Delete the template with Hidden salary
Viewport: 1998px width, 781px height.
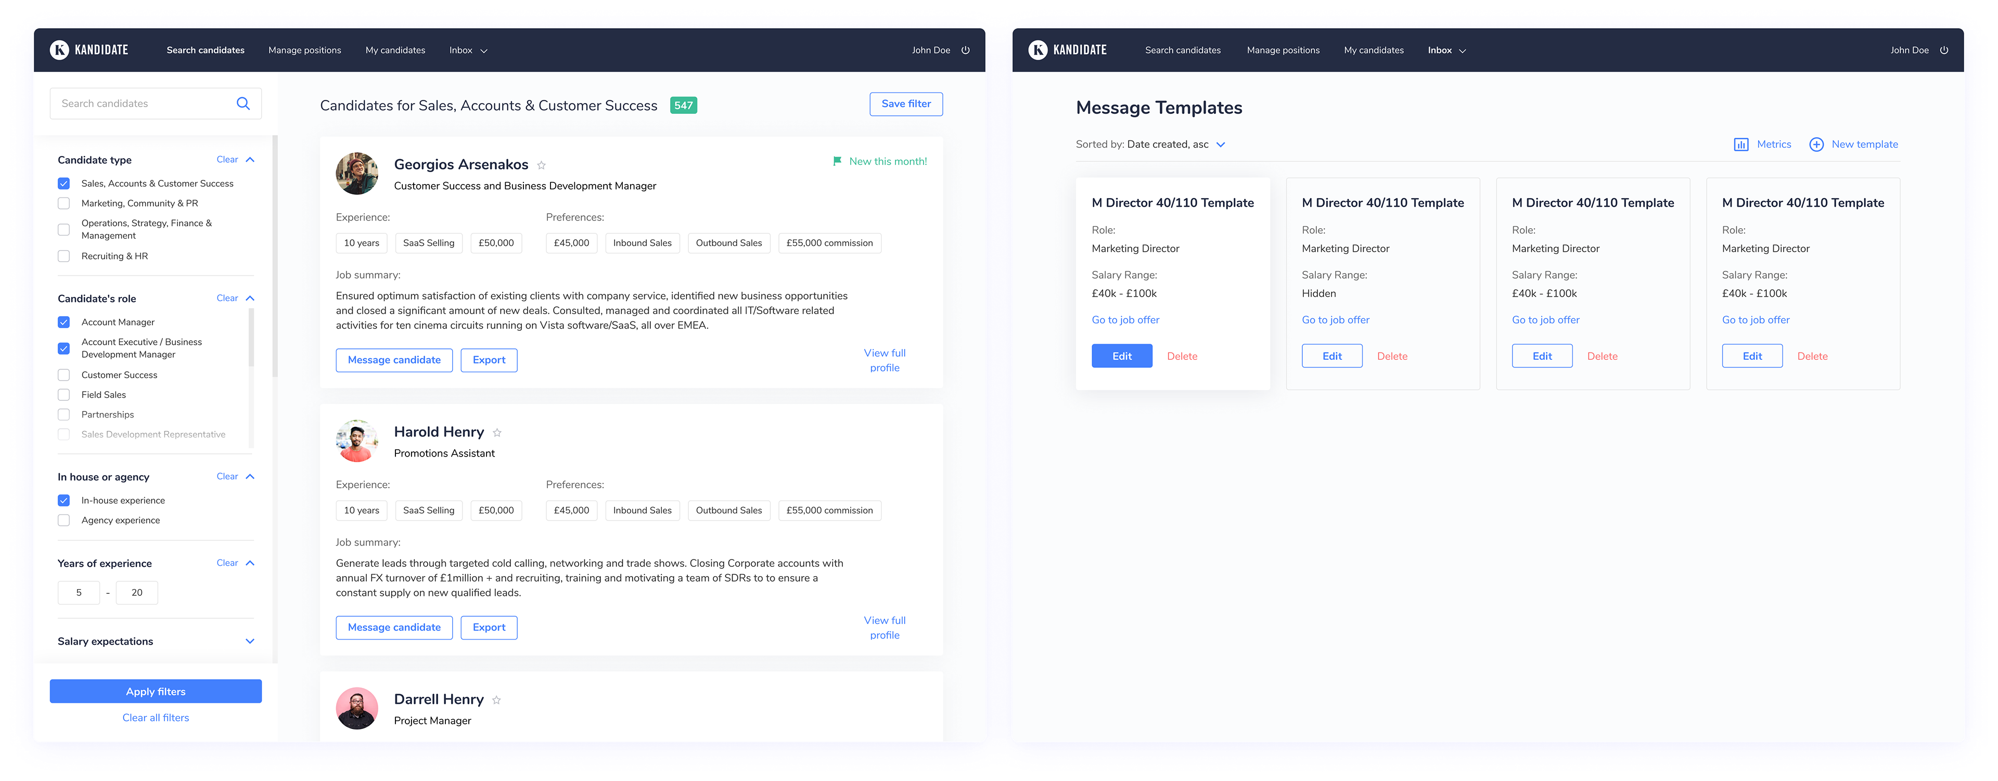click(x=1392, y=356)
